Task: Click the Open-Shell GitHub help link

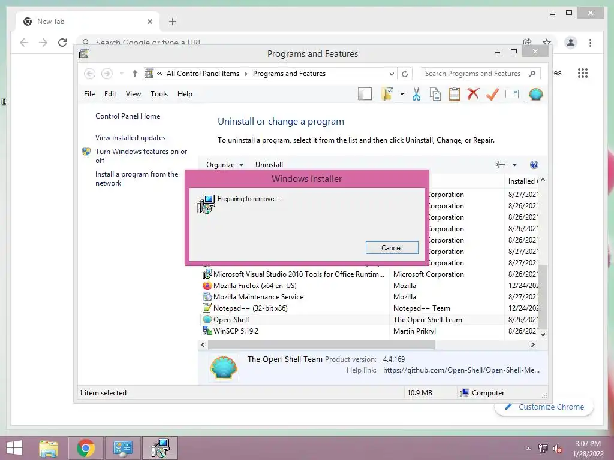Action: tap(461, 370)
